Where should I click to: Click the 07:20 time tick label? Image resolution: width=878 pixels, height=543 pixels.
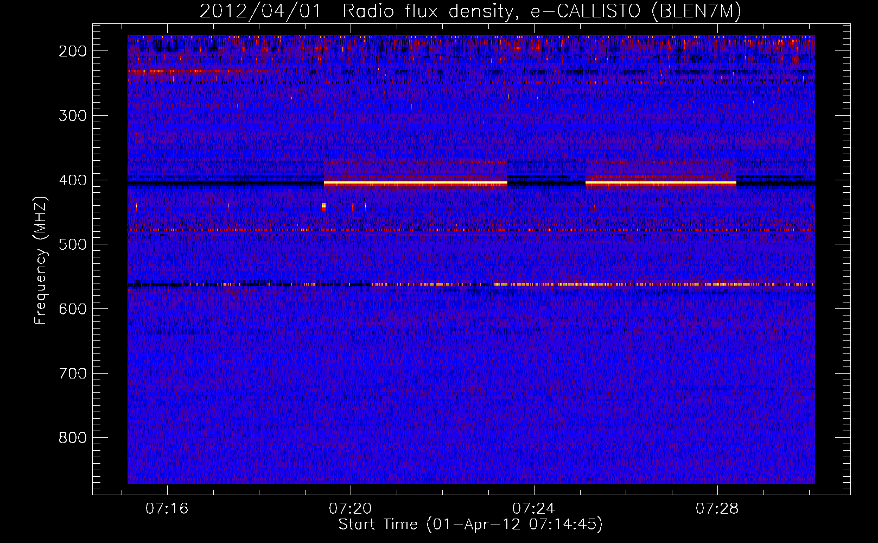click(x=351, y=509)
